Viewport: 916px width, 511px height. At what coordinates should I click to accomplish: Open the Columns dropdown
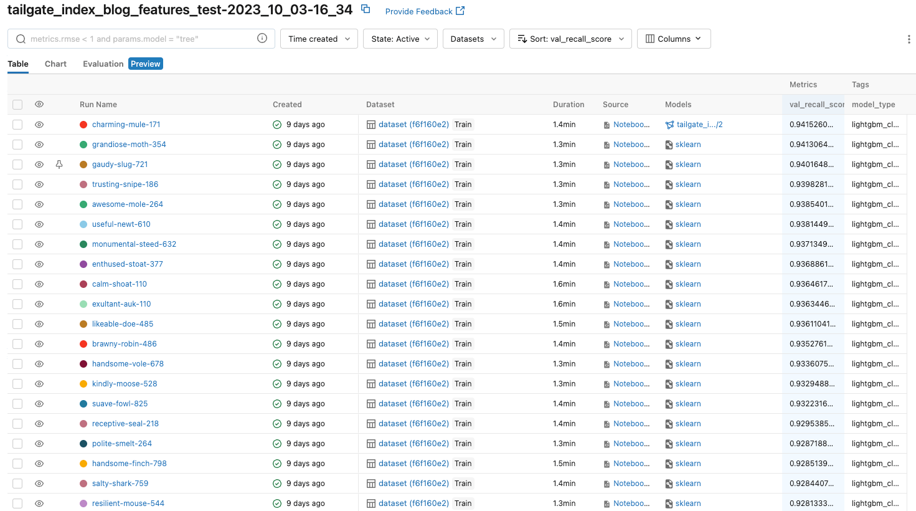(673, 39)
